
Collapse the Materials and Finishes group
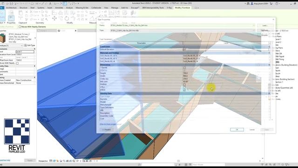click(269, 53)
